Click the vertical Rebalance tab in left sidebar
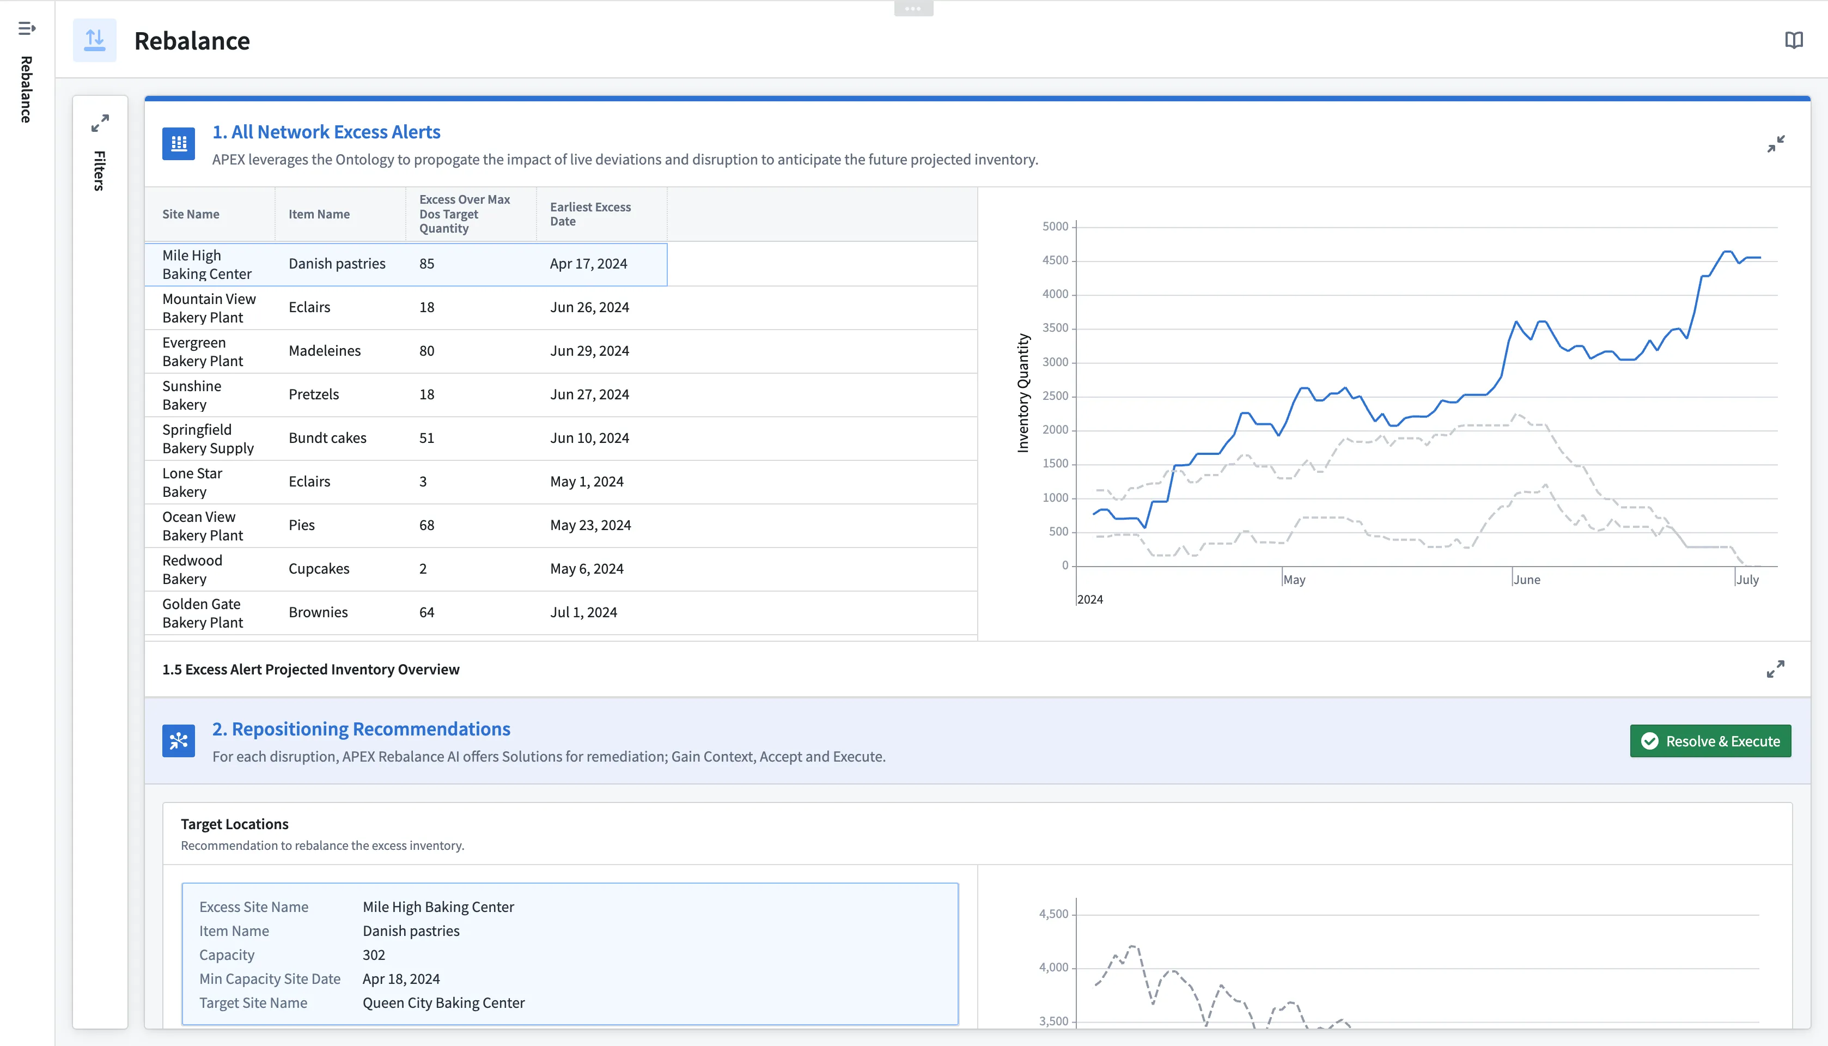 [27, 90]
